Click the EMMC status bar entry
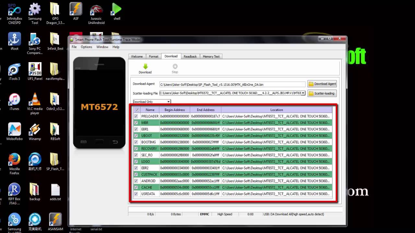The width and height of the screenshot is (415, 233). pos(205,214)
